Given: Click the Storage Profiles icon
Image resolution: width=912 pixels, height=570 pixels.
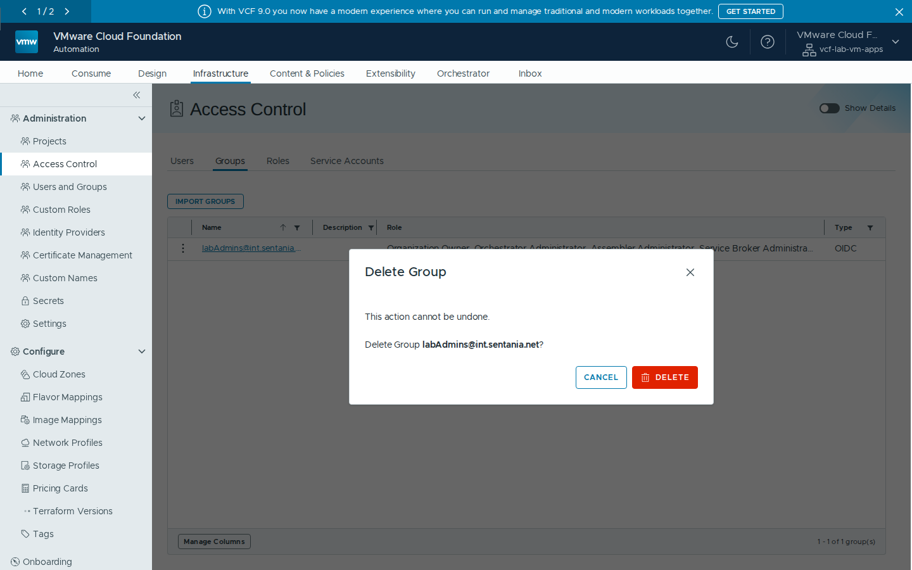Looking at the screenshot, I should point(25,465).
